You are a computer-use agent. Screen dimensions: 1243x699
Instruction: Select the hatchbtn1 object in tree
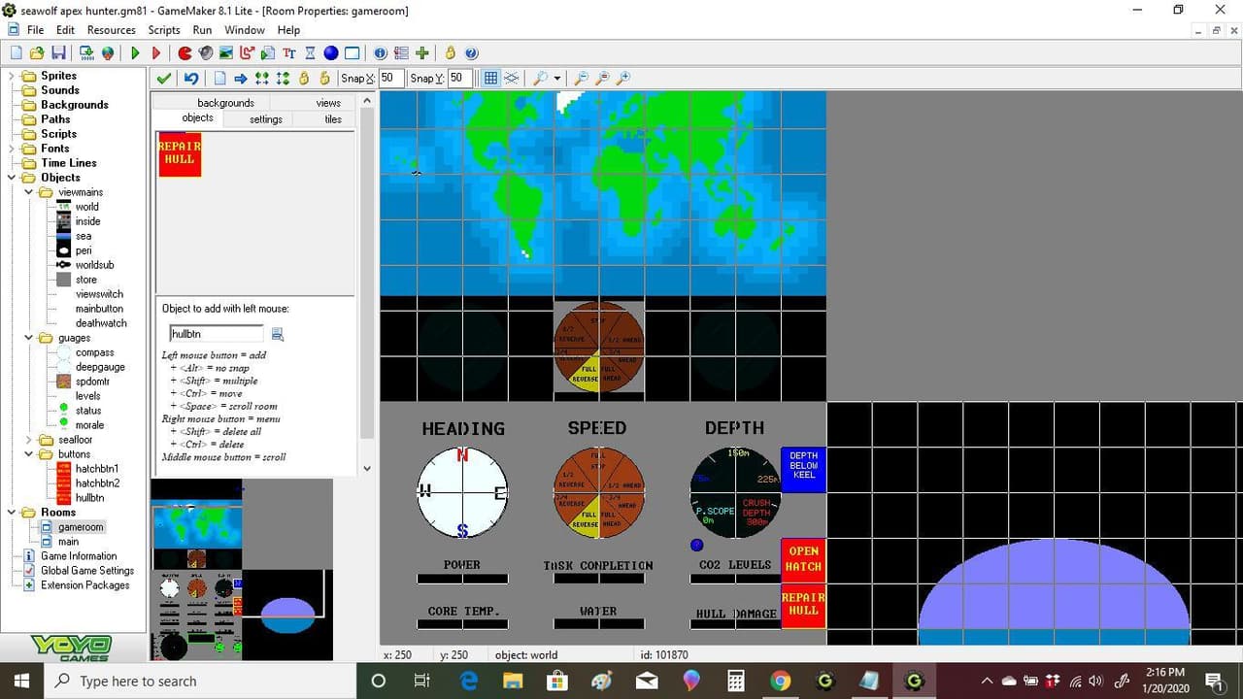click(97, 469)
